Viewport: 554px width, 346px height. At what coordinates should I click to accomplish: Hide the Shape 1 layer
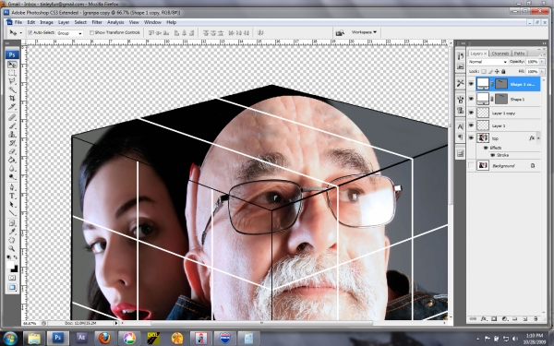[x=471, y=99]
